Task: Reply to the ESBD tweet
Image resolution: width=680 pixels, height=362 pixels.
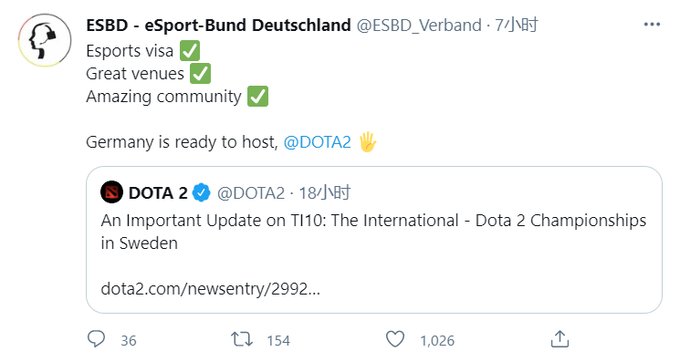Action: pyautogui.click(x=96, y=339)
